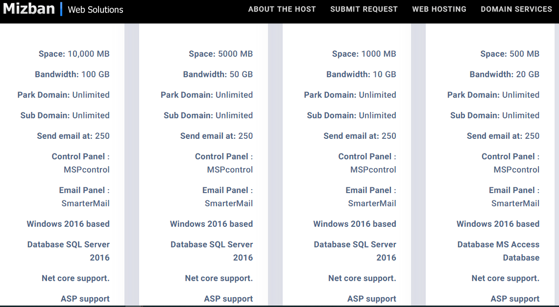Click MSPcontrol in the 5000 MB plan
This screenshot has width=559, height=307.
pos(230,170)
